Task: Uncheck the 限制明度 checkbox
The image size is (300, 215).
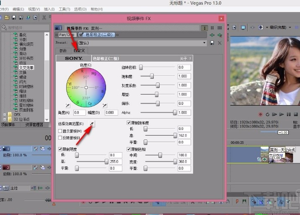Action: pyautogui.click(x=60, y=149)
